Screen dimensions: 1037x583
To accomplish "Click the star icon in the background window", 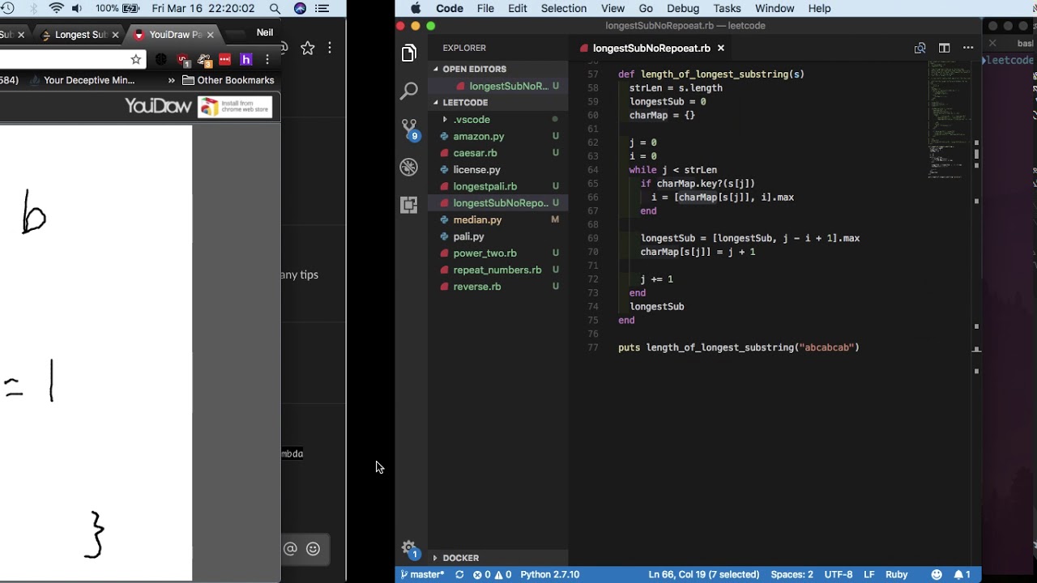I will (308, 49).
